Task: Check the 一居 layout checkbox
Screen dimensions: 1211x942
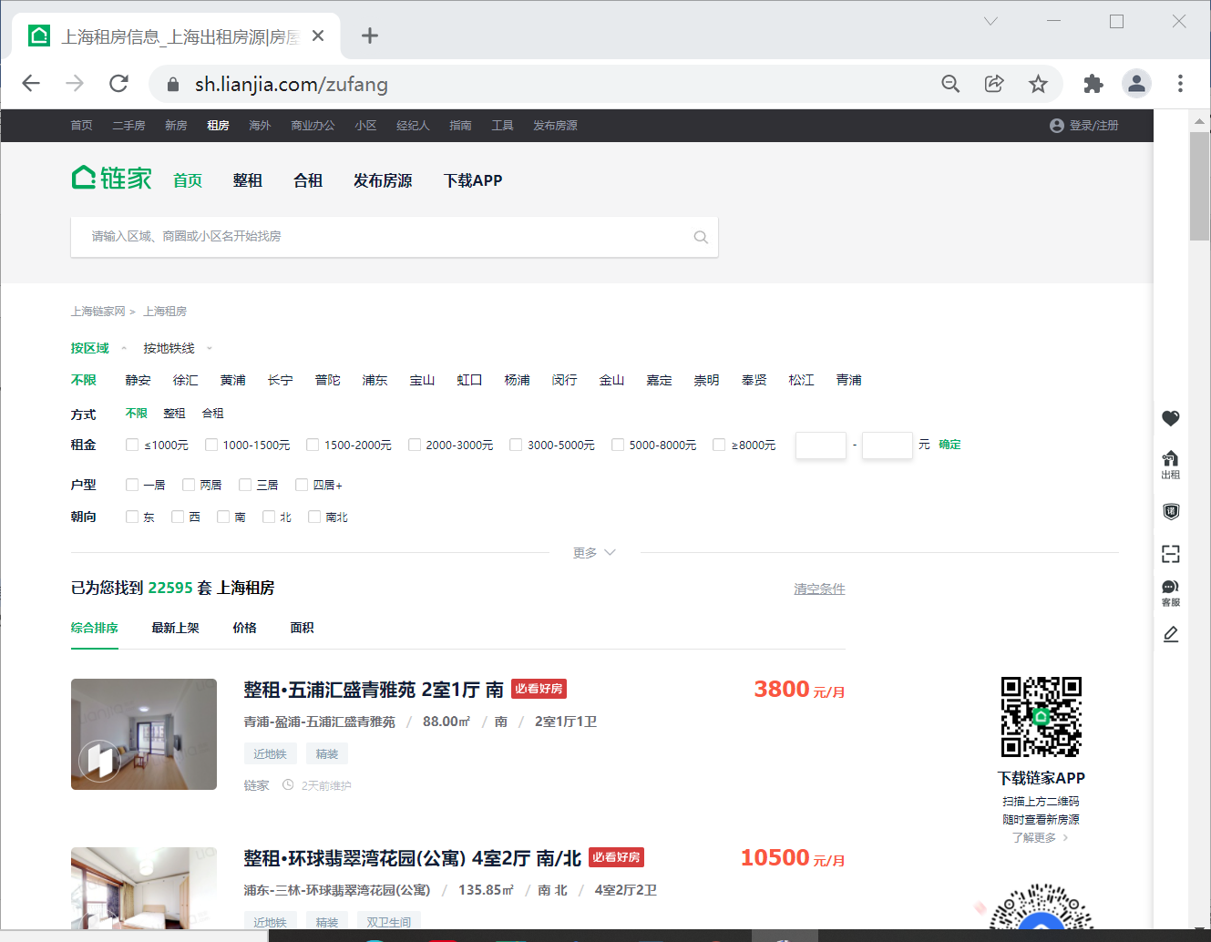Action: pos(132,485)
